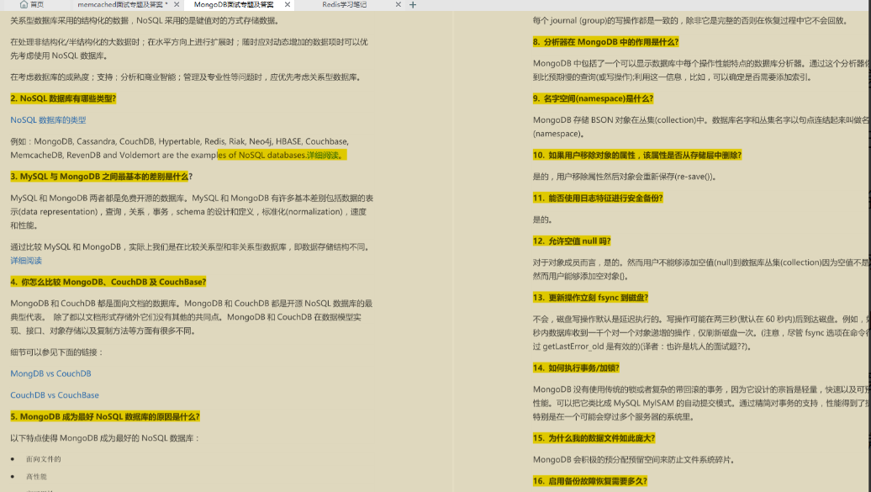Open the CouchDB vs CouchBase link
This screenshot has width=871, height=492.
[x=55, y=395]
